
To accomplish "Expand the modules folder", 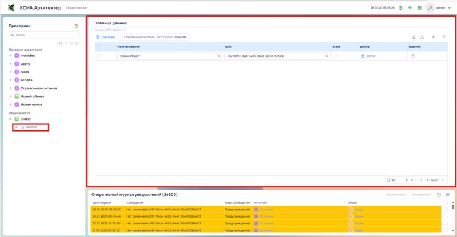I will click(10, 56).
